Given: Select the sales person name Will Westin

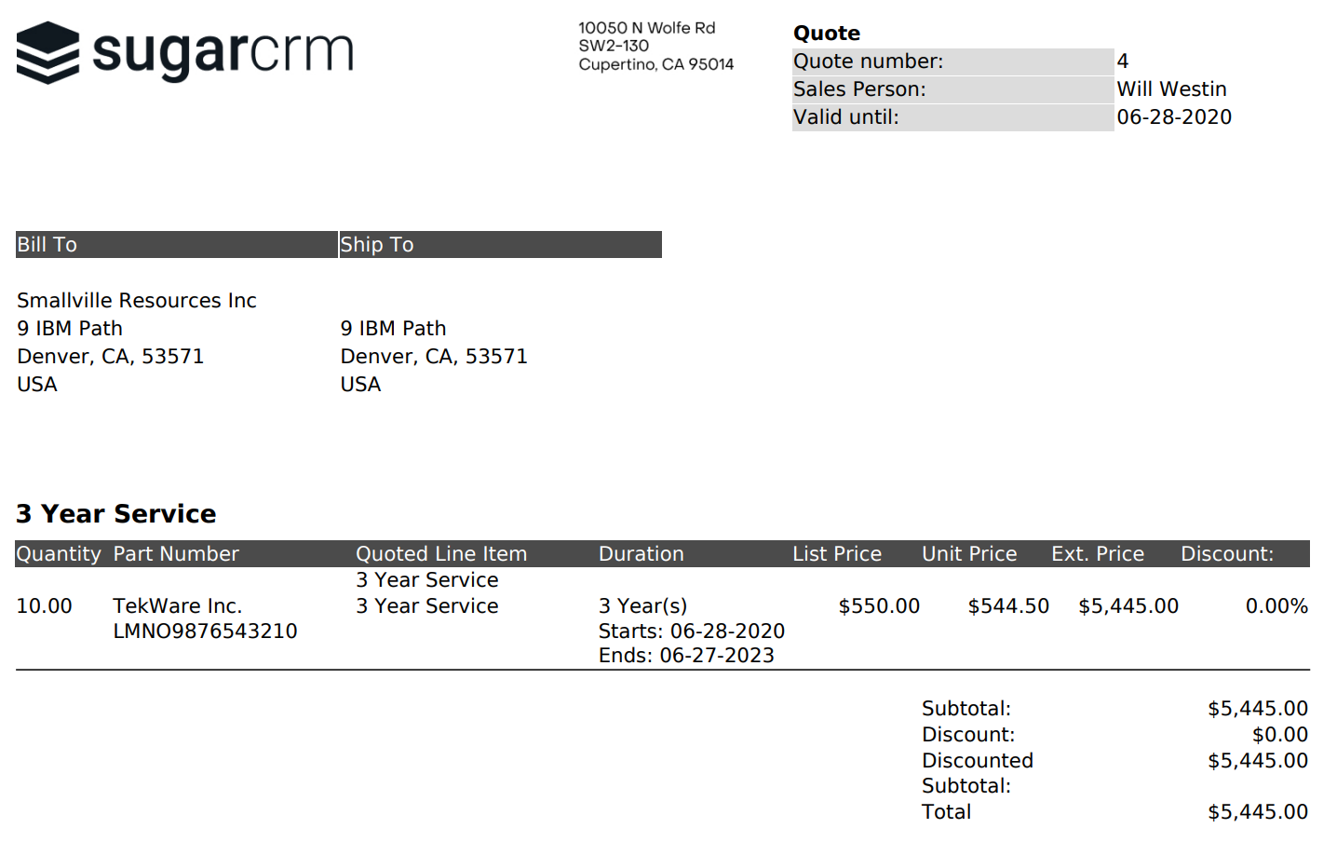Looking at the screenshot, I should point(1171,89).
